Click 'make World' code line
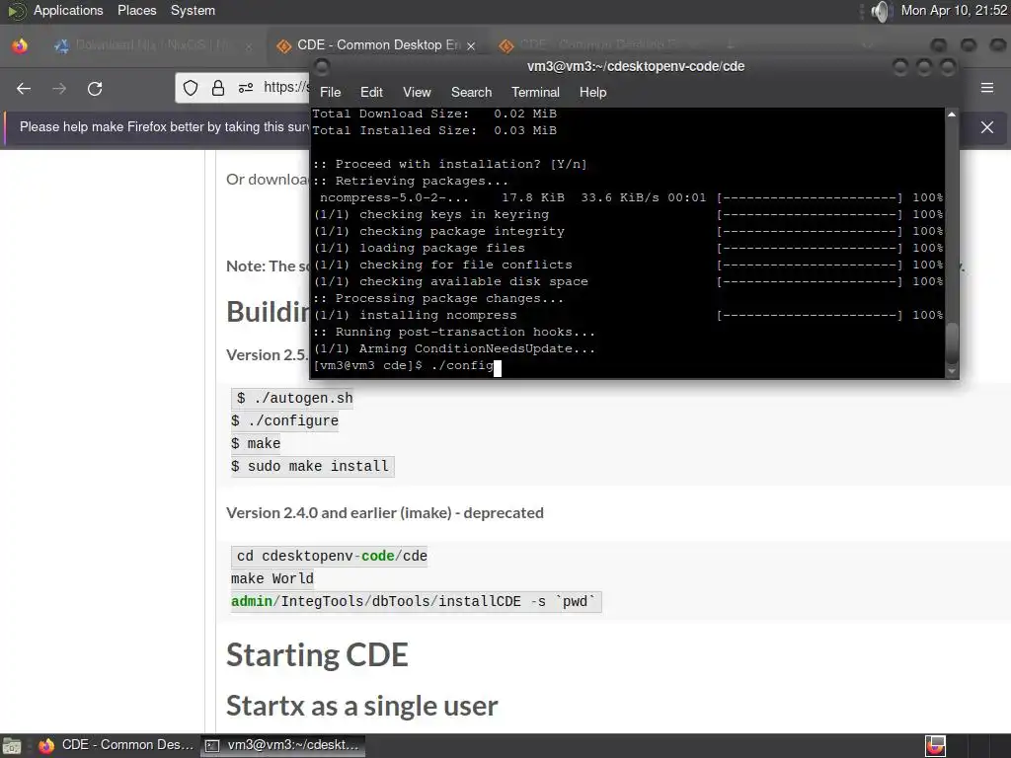This screenshot has width=1011, height=758. (272, 578)
